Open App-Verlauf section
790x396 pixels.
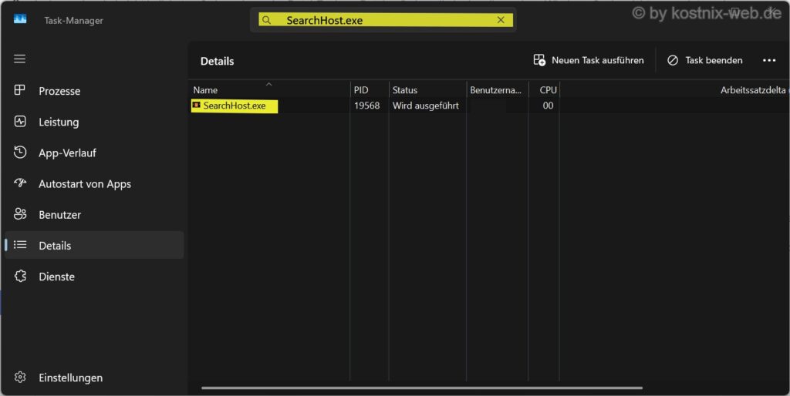pyautogui.click(x=94, y=153)
